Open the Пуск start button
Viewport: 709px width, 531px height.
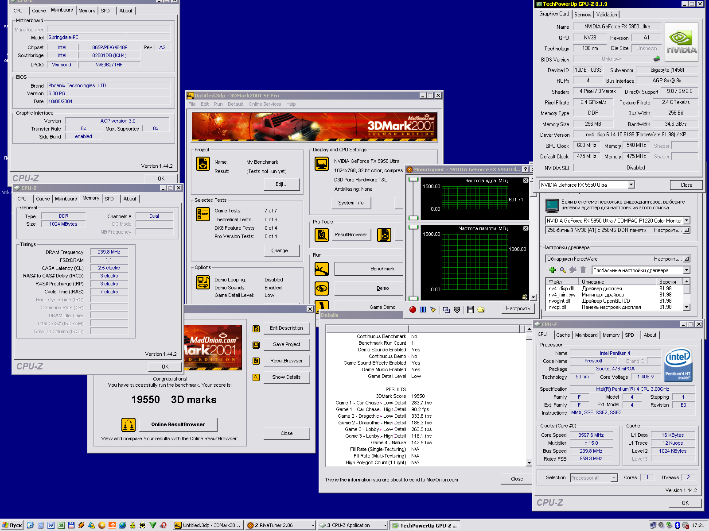(12, 525)
